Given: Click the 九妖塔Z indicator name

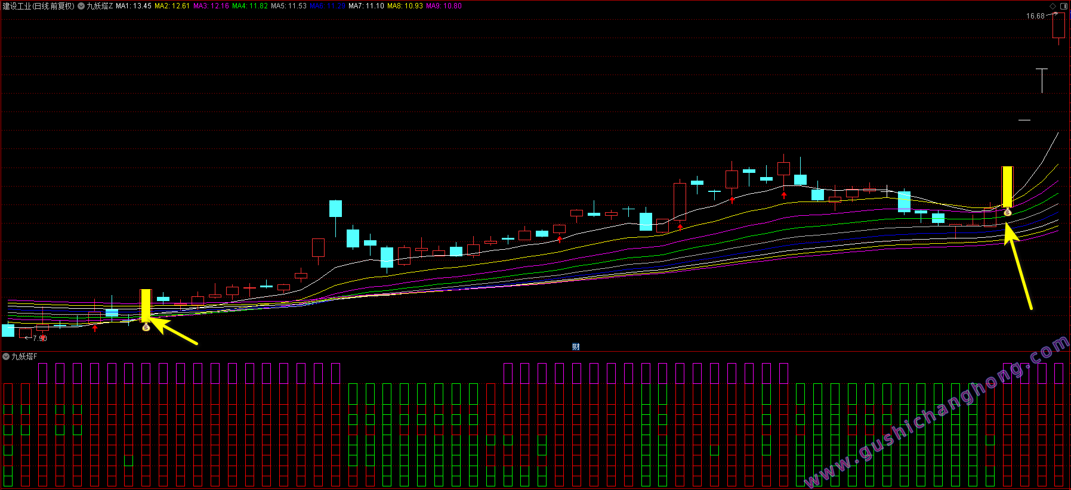Looking at the screenshot, I should [100, 6].
